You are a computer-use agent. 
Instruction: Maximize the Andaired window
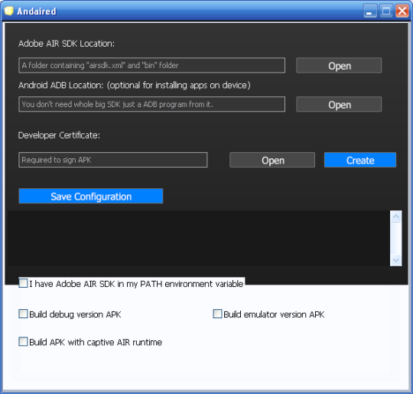[x=386, y=11]
